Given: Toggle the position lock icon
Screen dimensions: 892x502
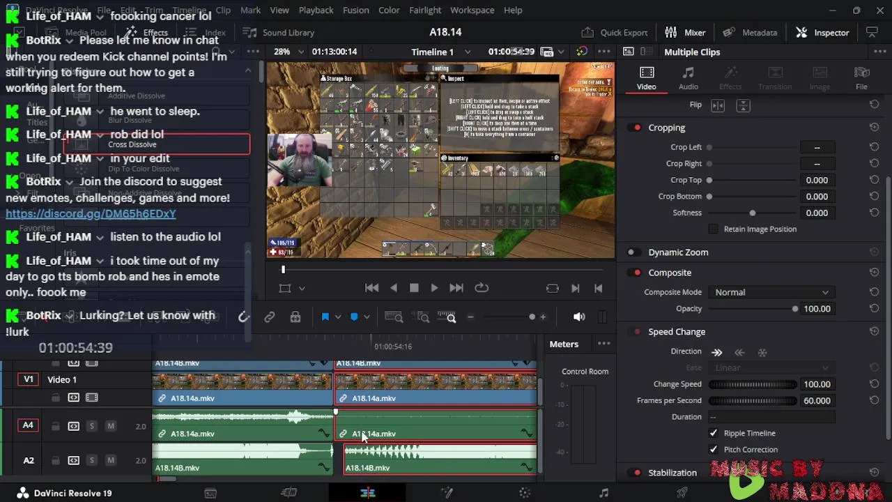Looking at the screenshot, I should click(x=295, y=317).
